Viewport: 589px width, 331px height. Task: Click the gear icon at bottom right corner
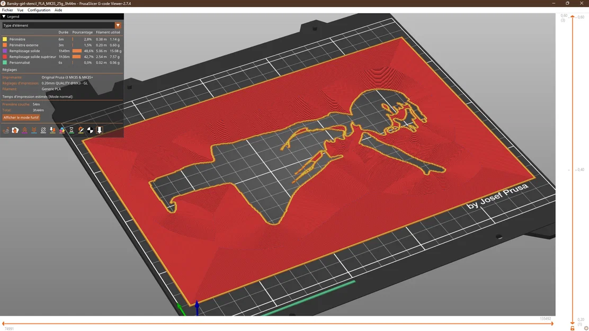tap(586, 328)
